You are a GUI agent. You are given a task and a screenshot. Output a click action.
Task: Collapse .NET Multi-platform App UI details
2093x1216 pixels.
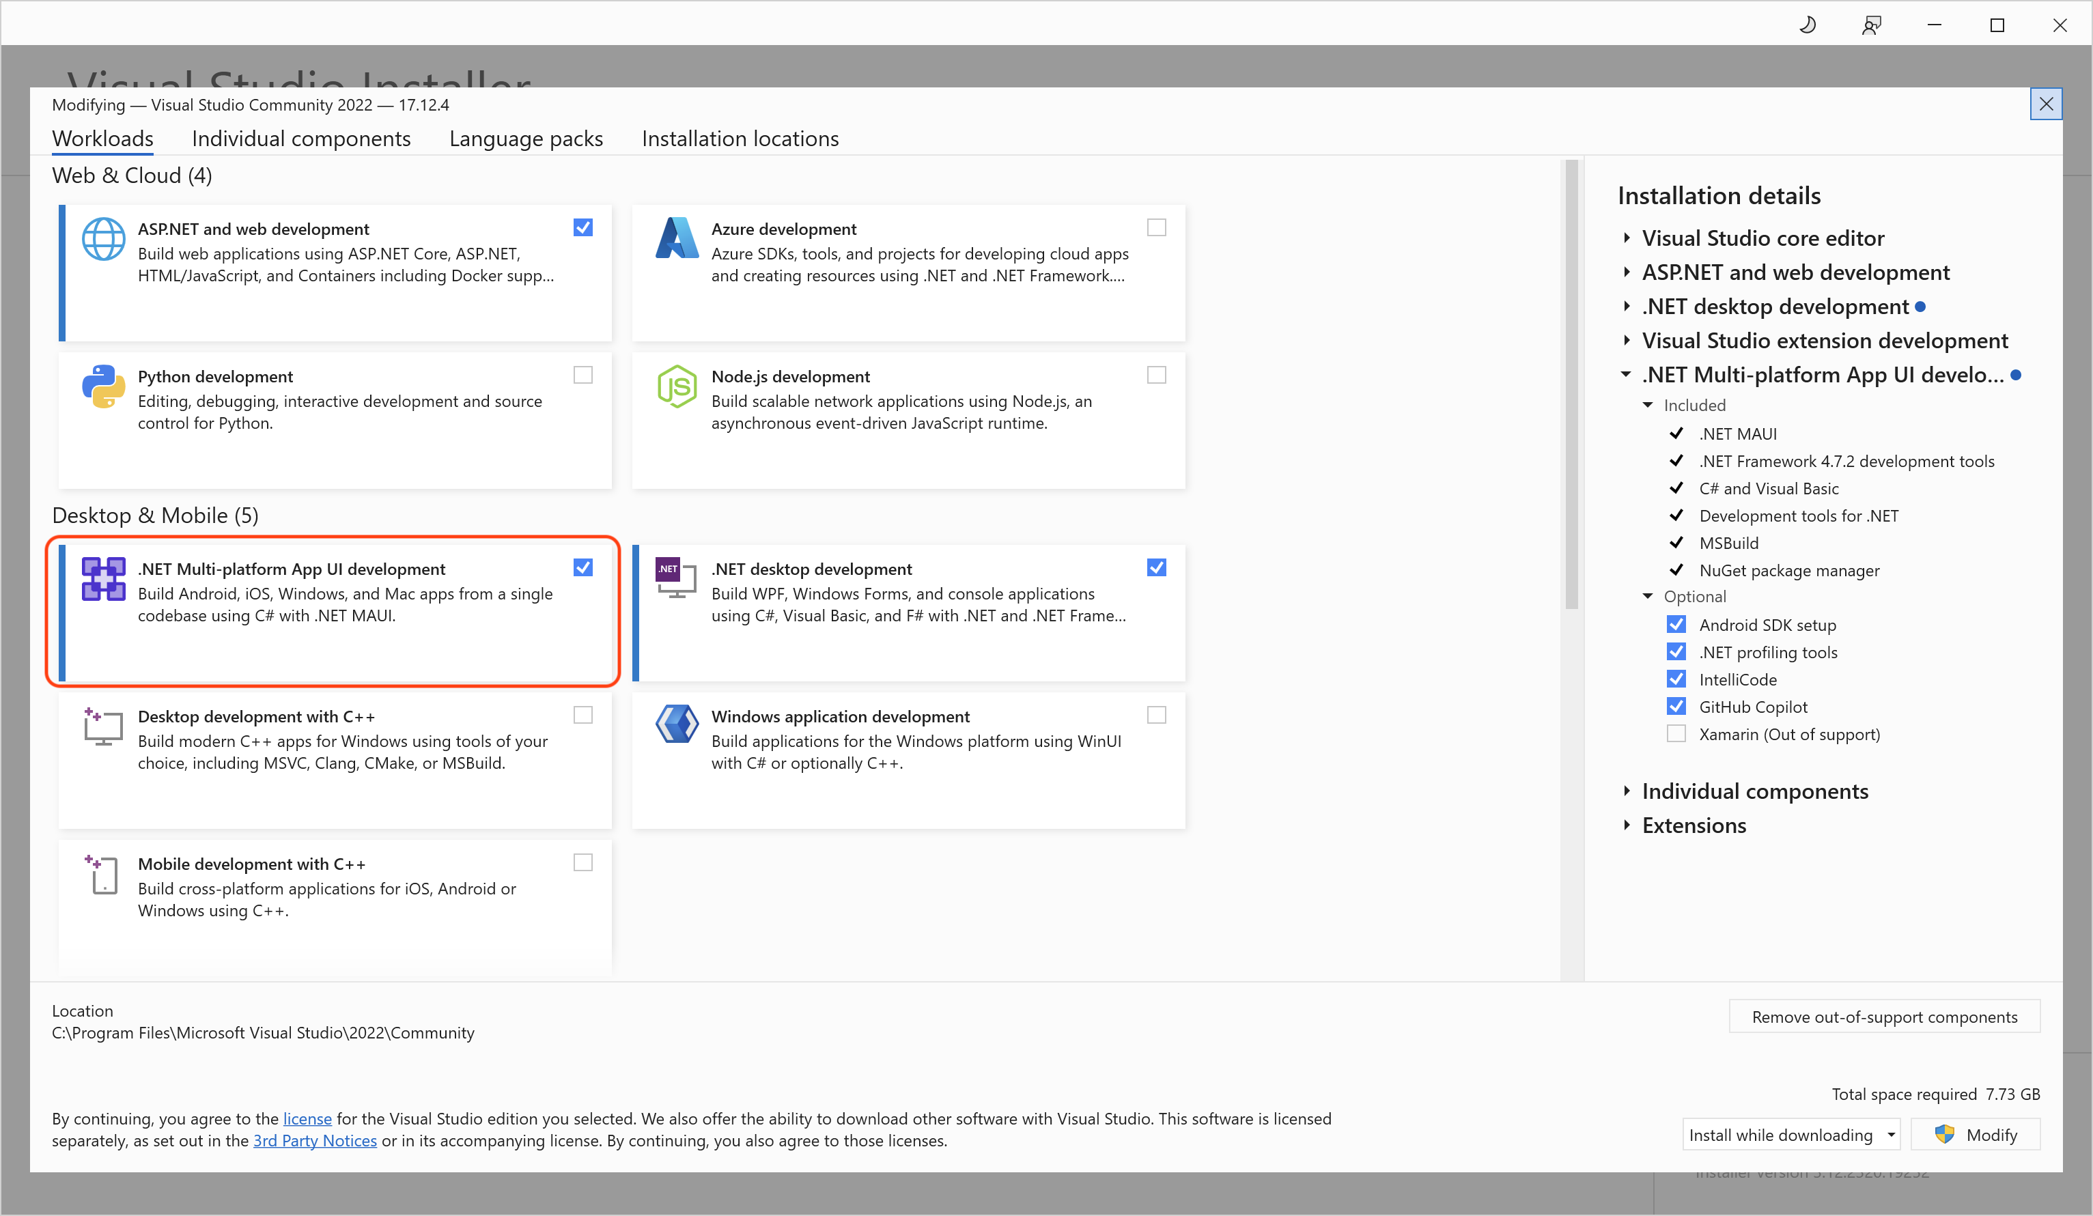1626,375
